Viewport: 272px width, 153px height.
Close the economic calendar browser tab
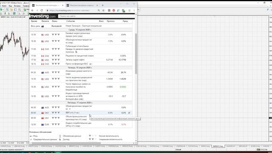(x=62, y=6)
